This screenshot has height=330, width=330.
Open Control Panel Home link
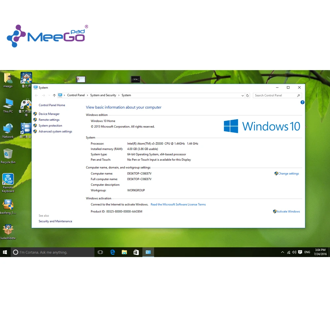(52, 105)
